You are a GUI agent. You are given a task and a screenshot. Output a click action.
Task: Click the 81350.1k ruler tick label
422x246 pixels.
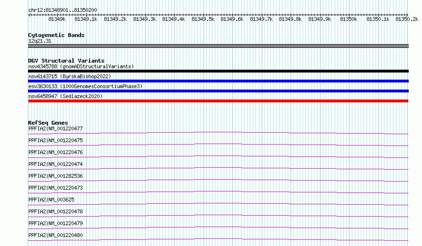378,19
